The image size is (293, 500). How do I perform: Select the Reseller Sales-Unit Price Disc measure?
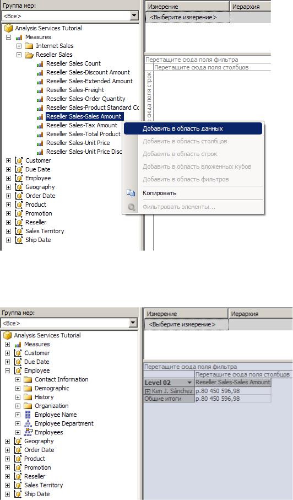[84, 152]
